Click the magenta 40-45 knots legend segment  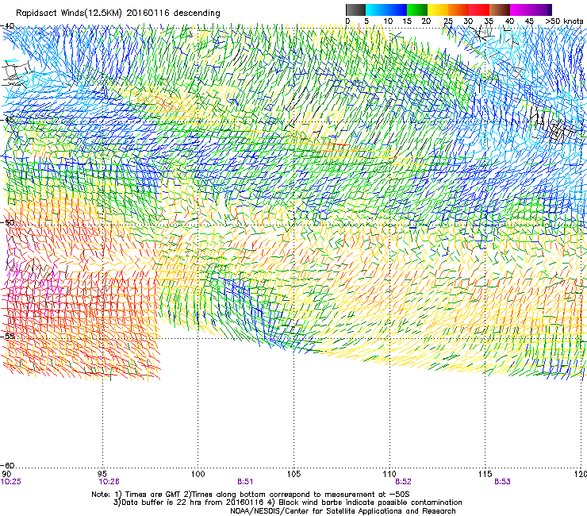pos(520,10)
